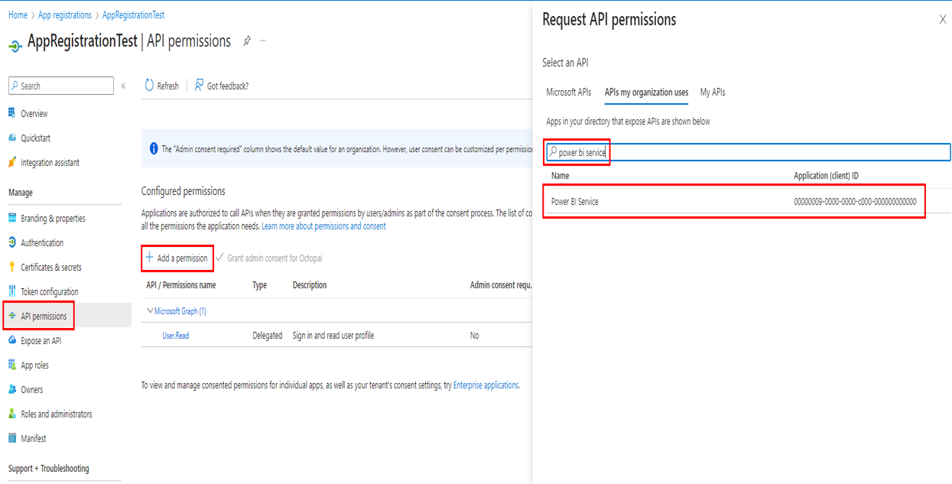
Task: Click the Home breadcrumb link
Action: (18, 15)
